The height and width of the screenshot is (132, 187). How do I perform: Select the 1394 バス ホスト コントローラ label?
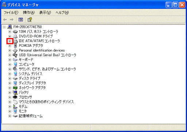38,32
